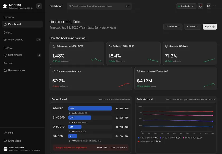This screenshot has width=222, height=154.
Task: Expand the user menu chevron
Action: (x=214, y=6)
